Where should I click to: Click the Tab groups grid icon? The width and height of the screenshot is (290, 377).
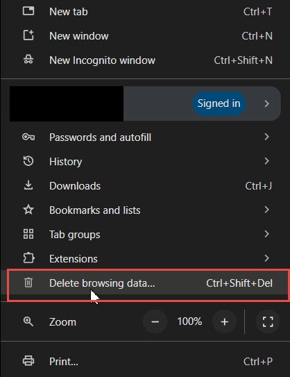point(28,234)
